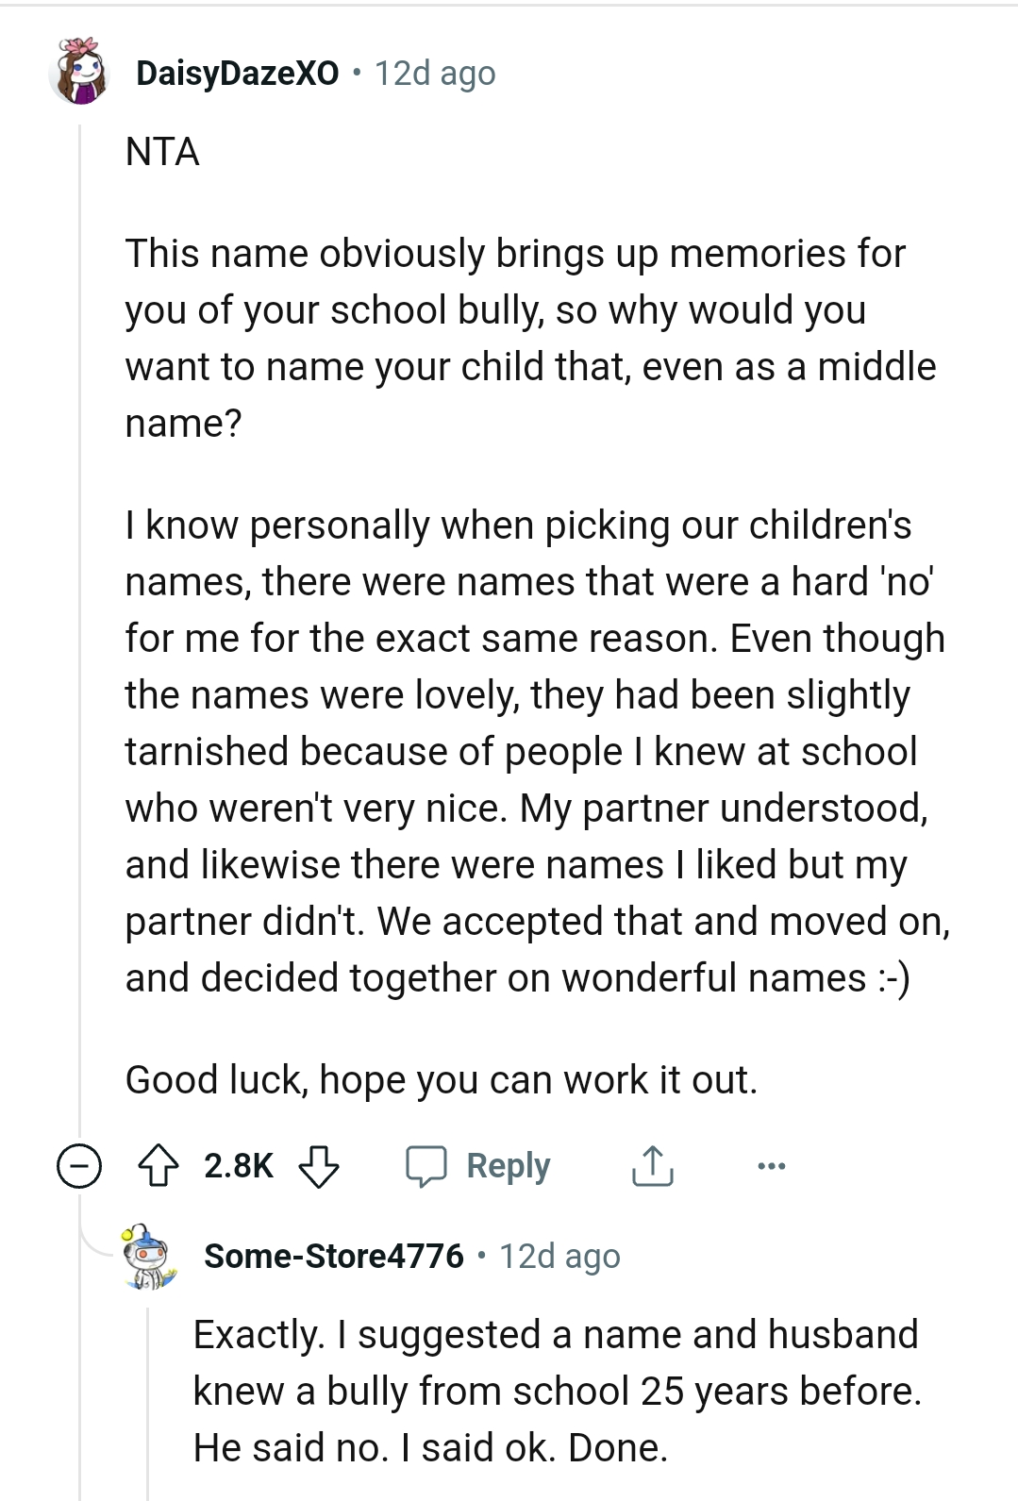This screenshot has height=1501, width=1018.
Task: Open DaisyDazeXO's profile
Action: [x=236, y=72]
